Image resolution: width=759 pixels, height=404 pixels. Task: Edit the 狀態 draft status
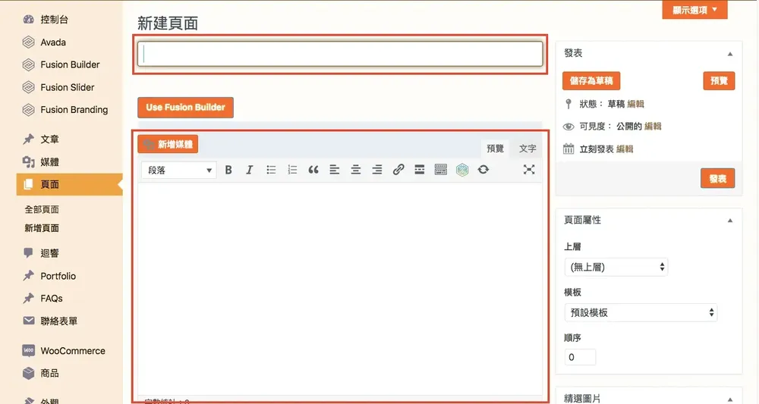635,104
